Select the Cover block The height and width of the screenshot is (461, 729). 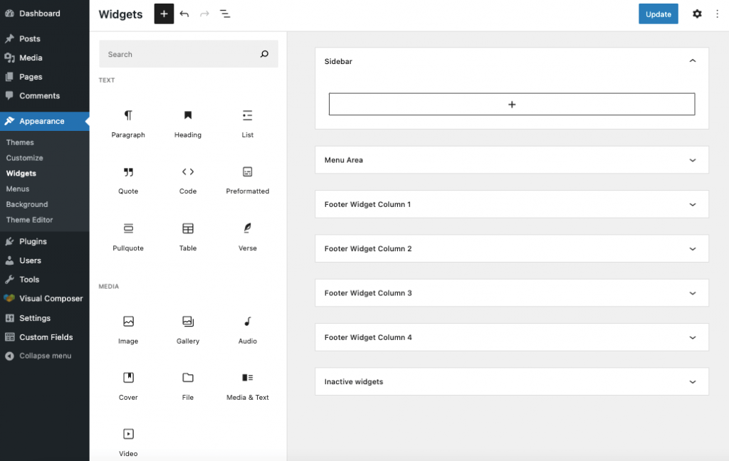[x=128, y=384]
